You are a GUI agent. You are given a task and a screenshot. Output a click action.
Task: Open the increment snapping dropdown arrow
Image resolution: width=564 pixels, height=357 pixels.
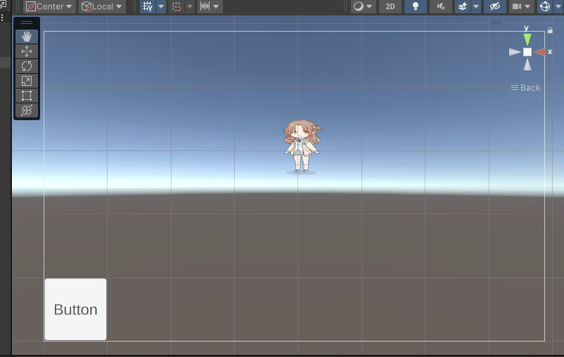click(x=216, y=6)
